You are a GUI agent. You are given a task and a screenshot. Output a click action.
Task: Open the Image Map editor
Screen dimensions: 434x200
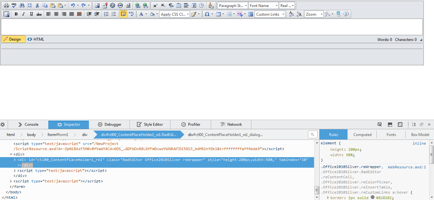[251, 14]
